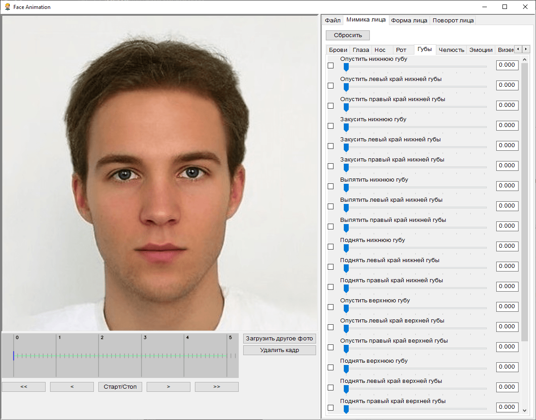Step forward one frame with > button
This screenshot has height=420, width=536.
tap(169, 387)
